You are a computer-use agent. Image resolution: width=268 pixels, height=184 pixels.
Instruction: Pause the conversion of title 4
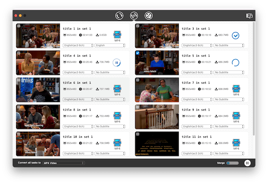point(117,62)
